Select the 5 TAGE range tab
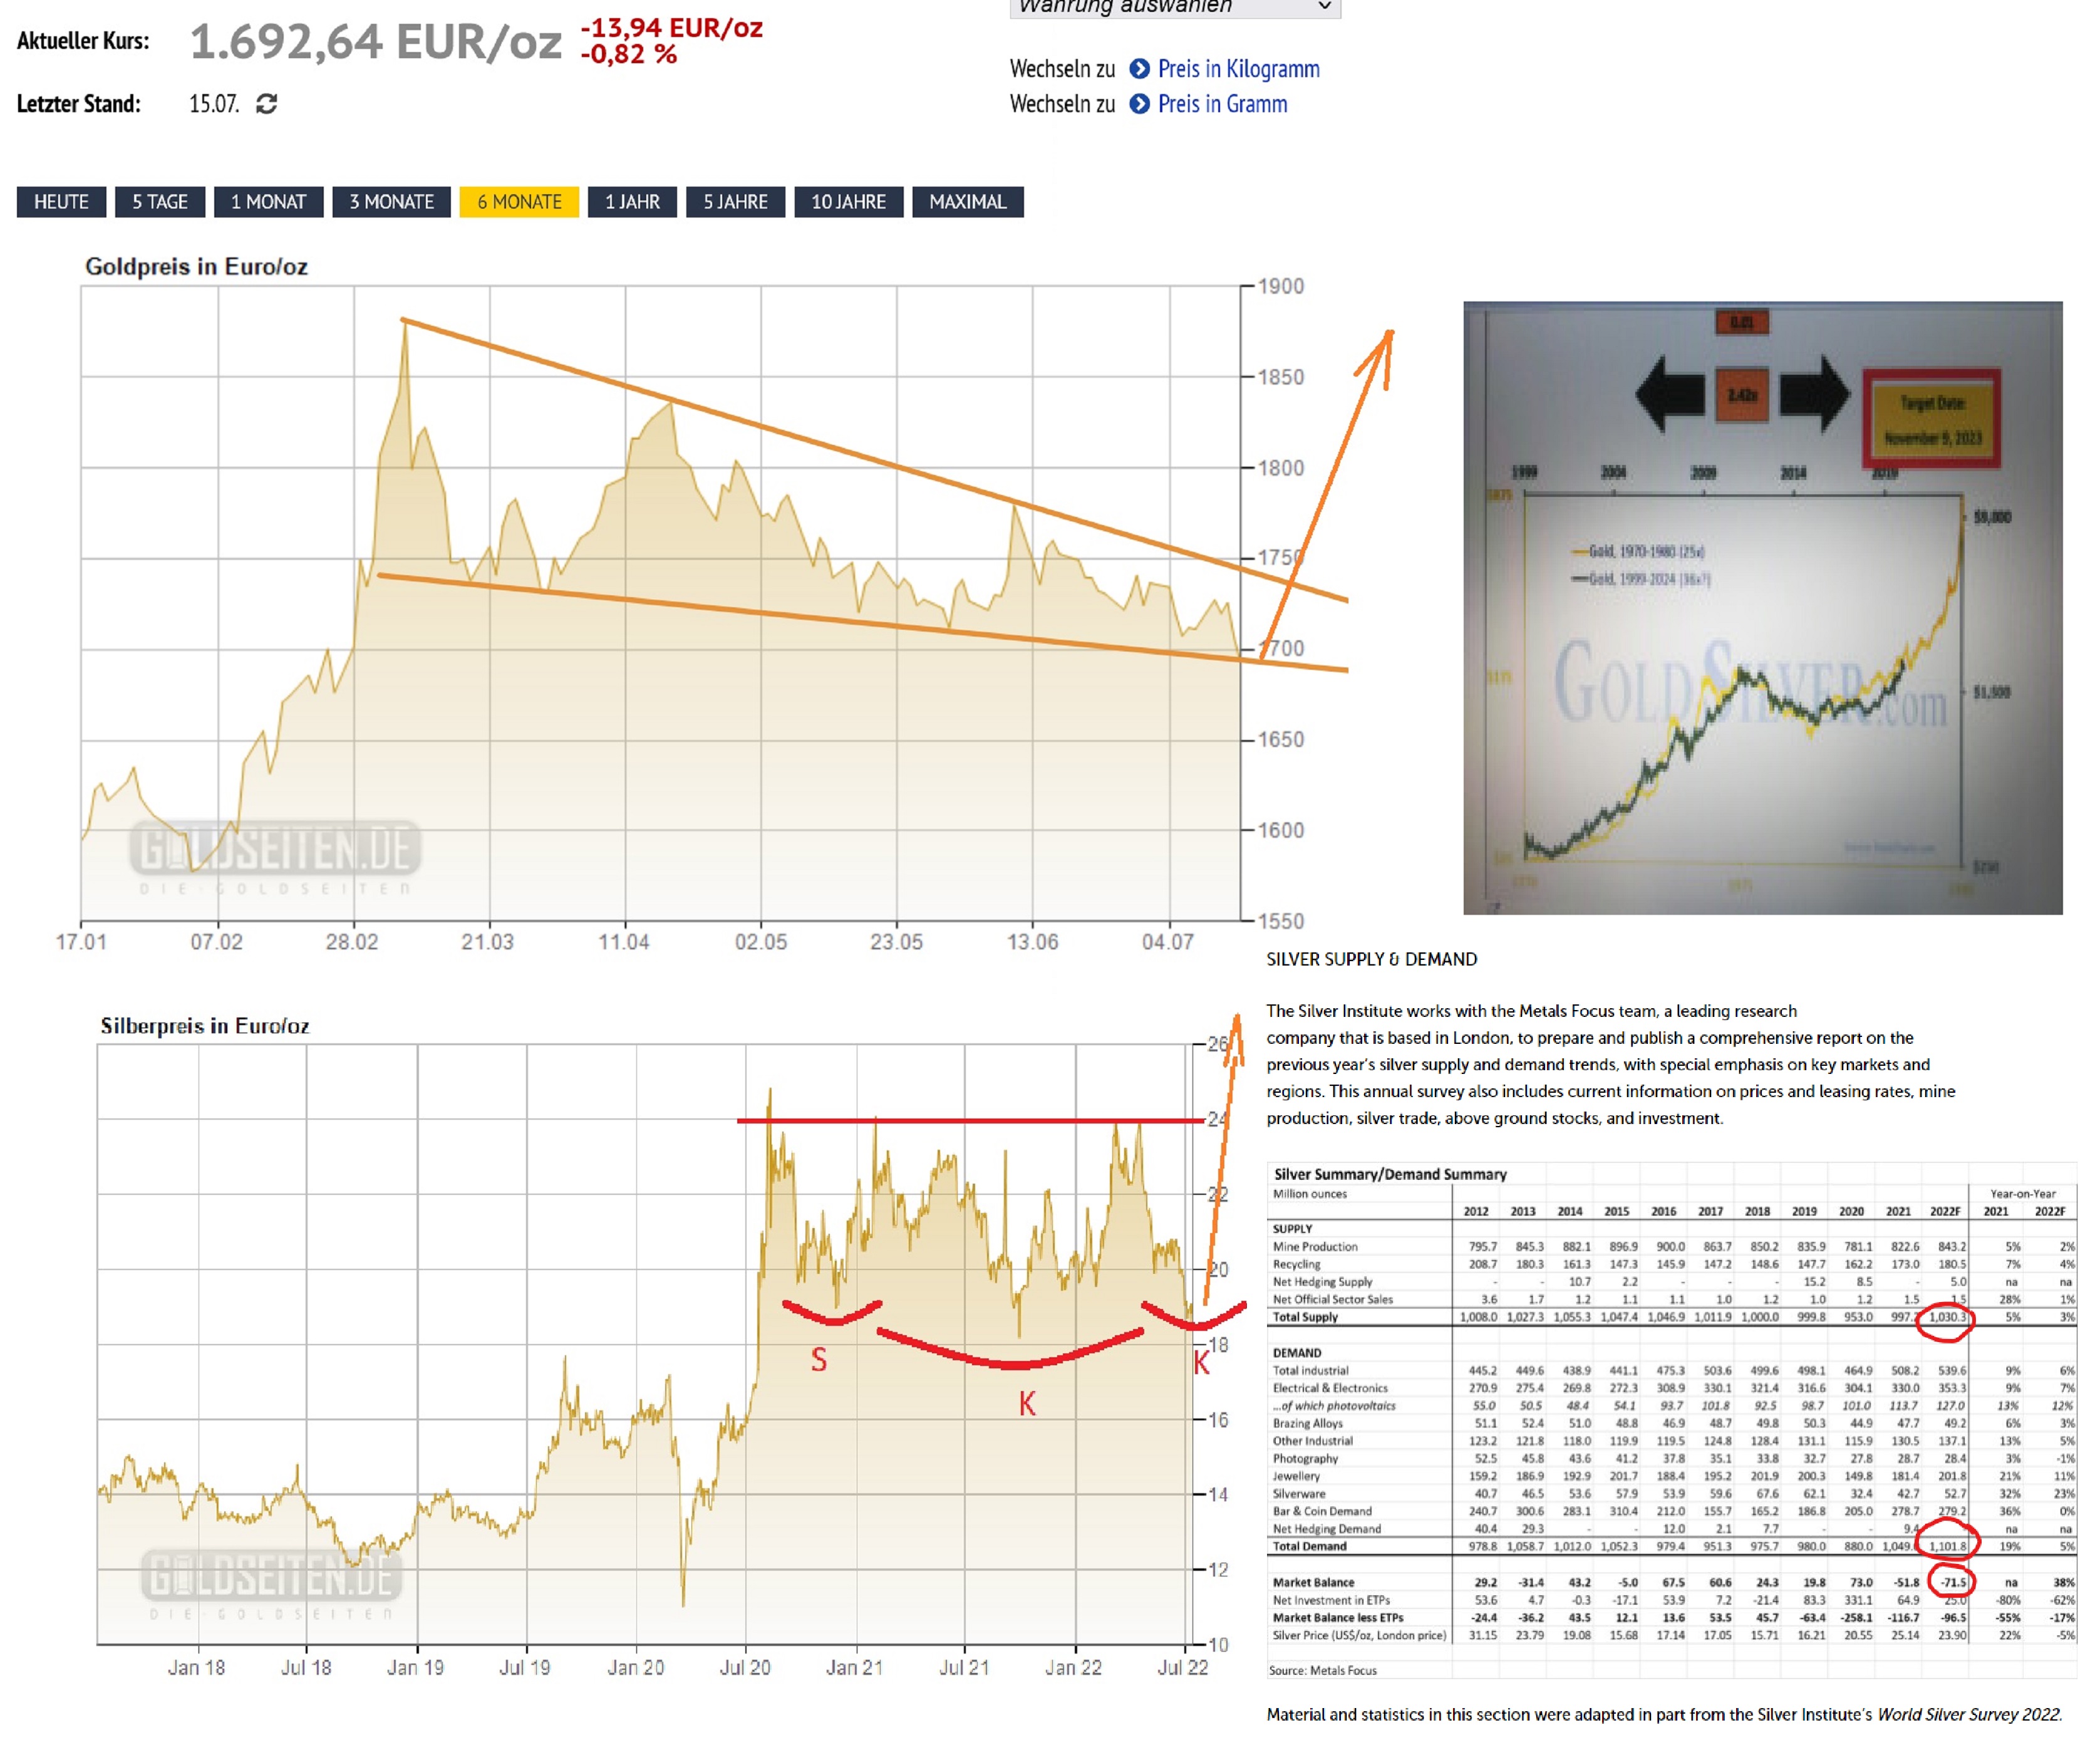Screen dimensions: 2100x1740 tap(160, 202)
